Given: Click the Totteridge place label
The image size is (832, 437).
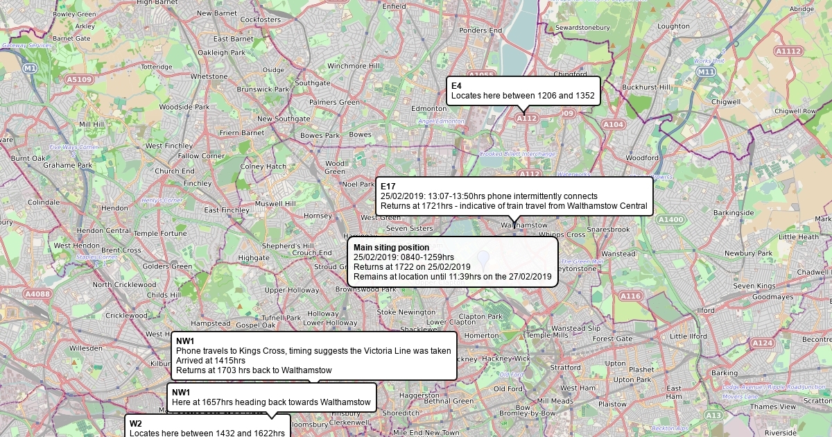Looking at the screenshot, I should 157,67.
